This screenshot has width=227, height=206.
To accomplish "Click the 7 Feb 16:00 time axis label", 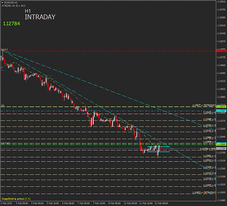I will tap(99, 203).
